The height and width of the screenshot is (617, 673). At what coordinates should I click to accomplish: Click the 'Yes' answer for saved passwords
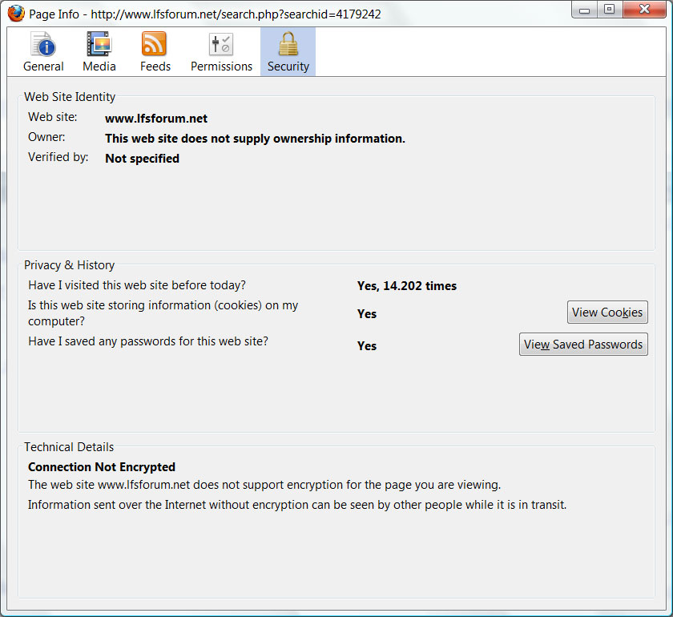367,346
